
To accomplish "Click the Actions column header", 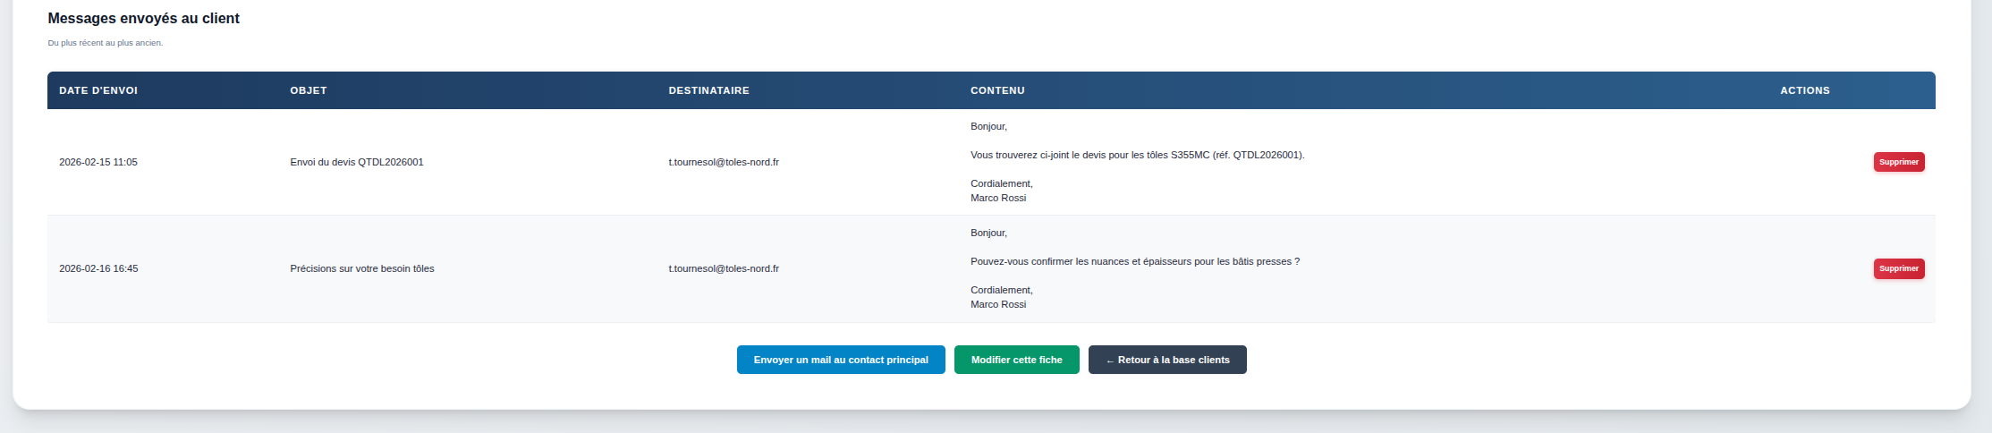I will click(1804, 90).
